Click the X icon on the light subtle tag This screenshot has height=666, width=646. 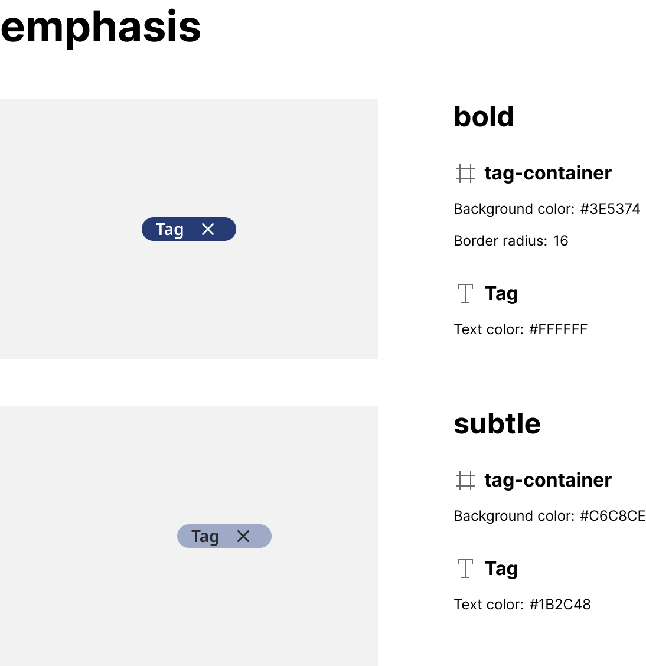(x=243, y=536)
